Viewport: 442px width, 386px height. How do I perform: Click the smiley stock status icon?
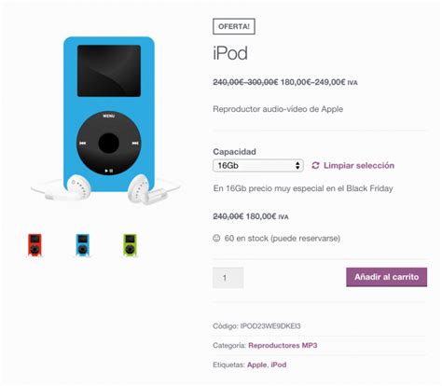pos(216,239)
